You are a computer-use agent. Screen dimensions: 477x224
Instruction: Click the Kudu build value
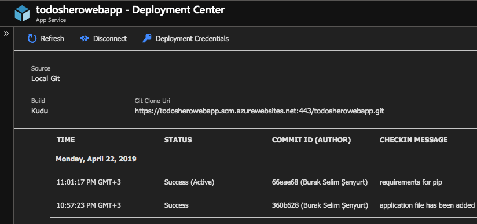pos(39,111)
